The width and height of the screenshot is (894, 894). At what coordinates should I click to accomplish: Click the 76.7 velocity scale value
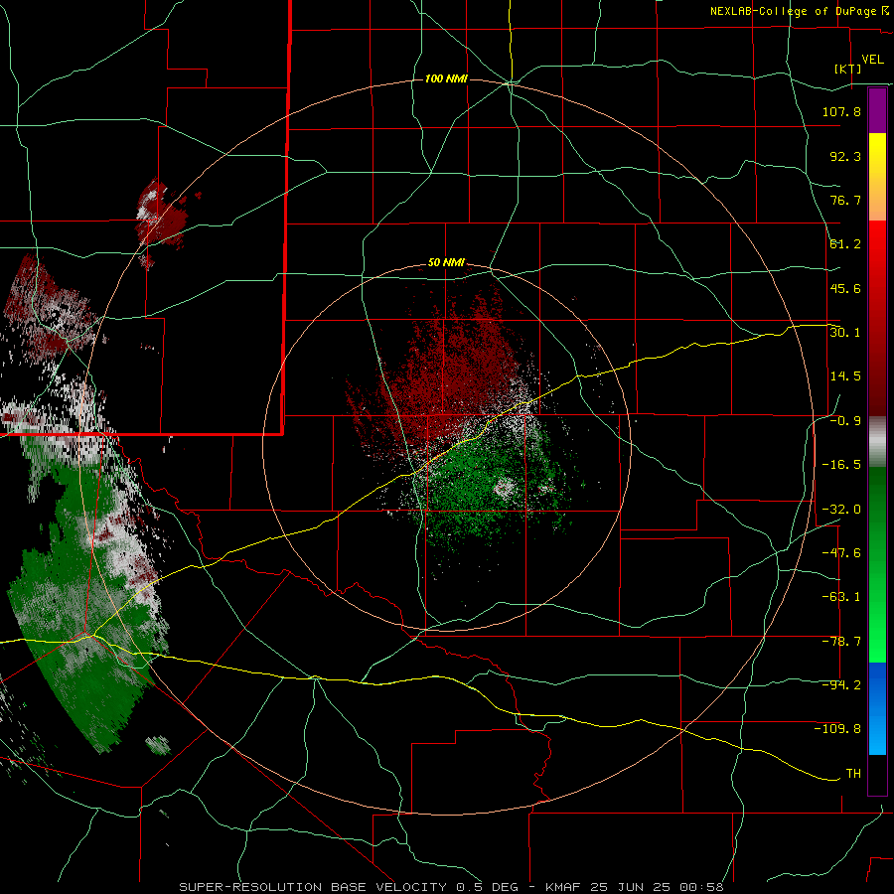pyautogui.click(x=845, y=200)
